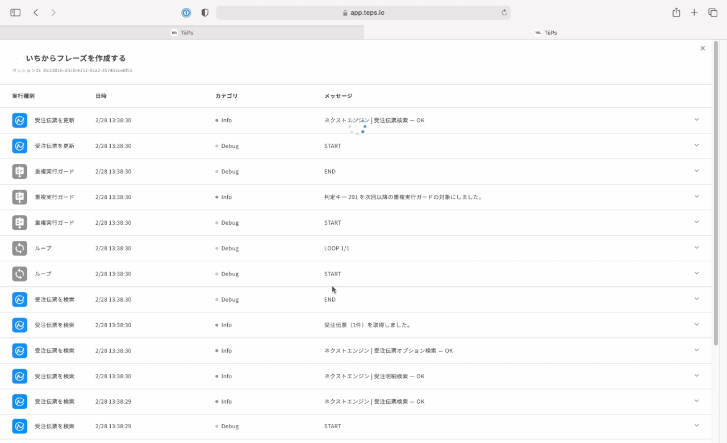Open a new tab with the plus icon
Viewport: 727px width, 443px height.
click(x=694, y=12)
